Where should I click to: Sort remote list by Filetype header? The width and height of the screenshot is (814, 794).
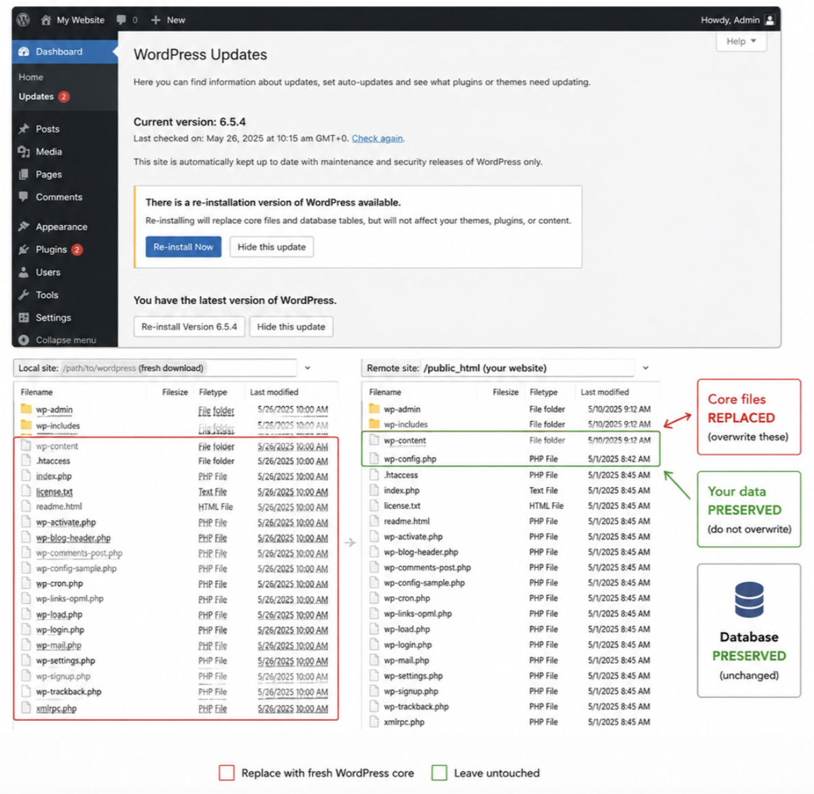point(543,392)
